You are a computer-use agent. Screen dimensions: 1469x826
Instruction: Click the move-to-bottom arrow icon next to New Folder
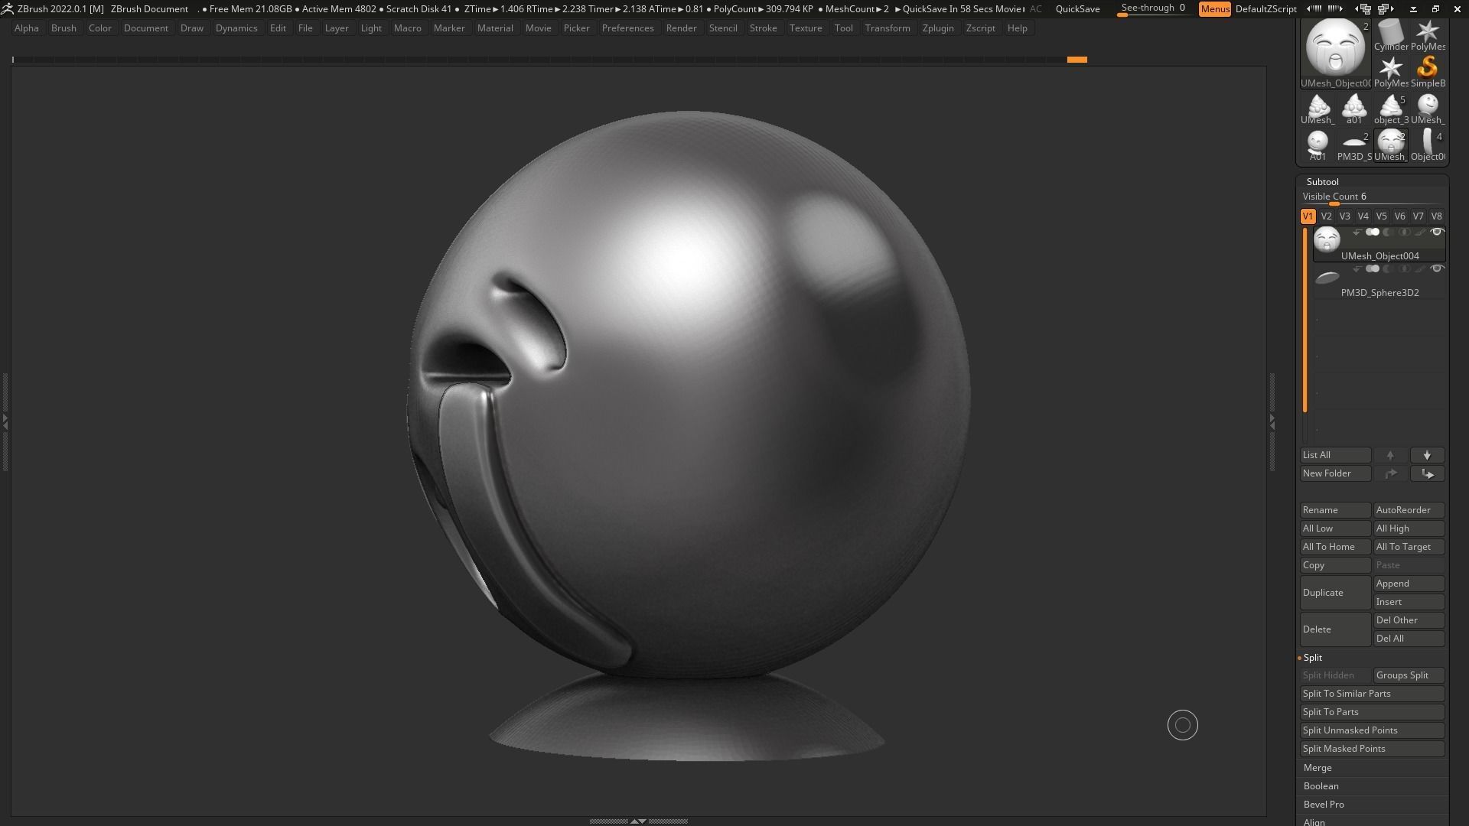[1427, 473]
